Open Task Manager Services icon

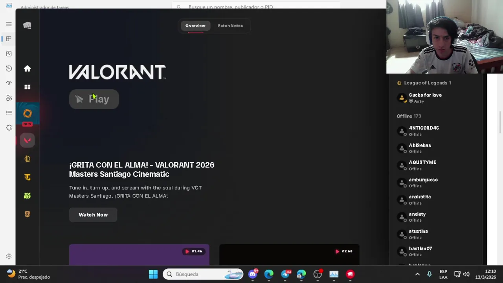9,128
